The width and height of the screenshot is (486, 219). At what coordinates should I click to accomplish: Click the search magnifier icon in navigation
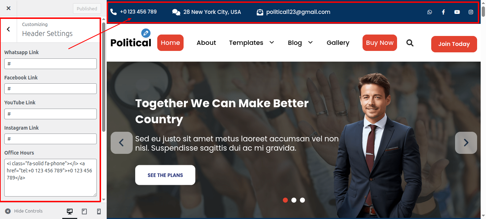pyautogui.click(x=410, y=43)
